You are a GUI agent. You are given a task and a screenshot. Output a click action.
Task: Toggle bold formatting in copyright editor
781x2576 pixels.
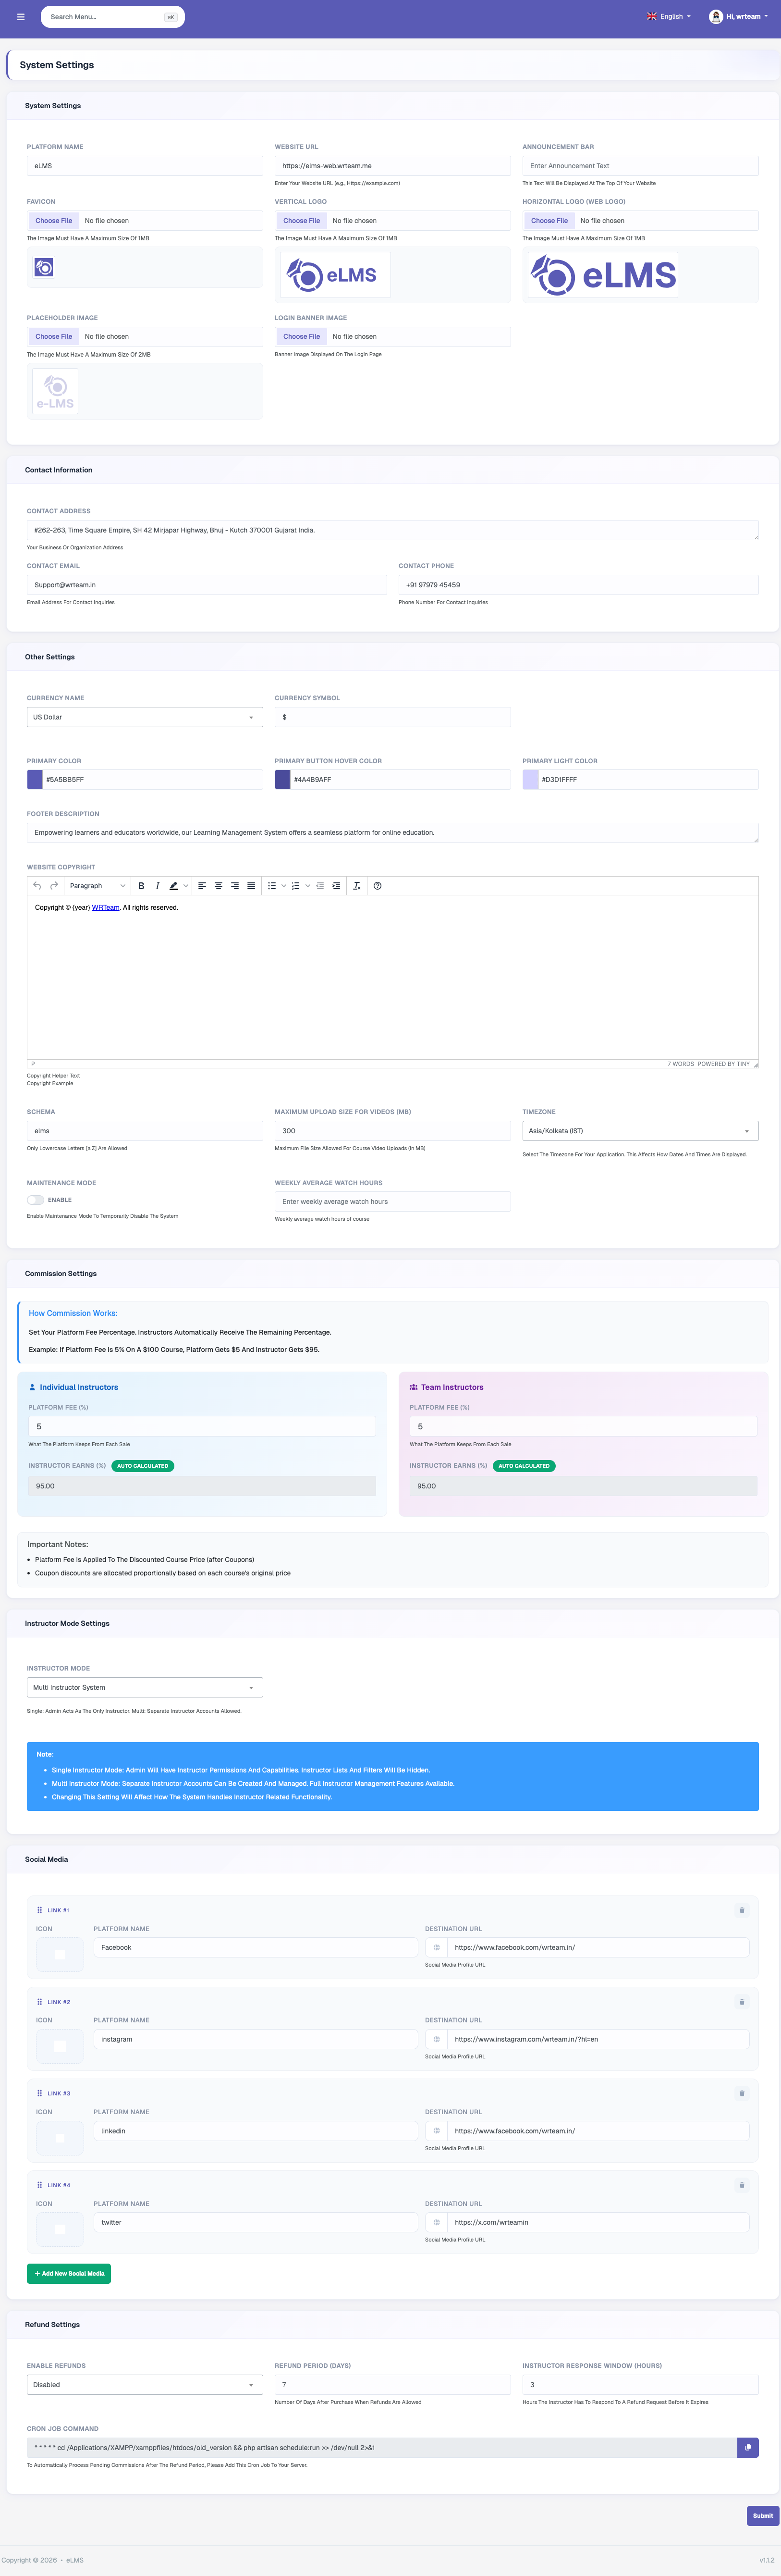[141, 886]
